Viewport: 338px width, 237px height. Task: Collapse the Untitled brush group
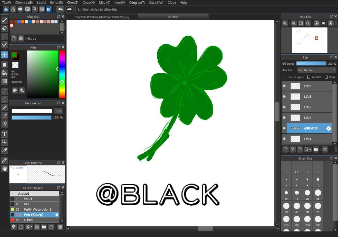pos(13,194)
